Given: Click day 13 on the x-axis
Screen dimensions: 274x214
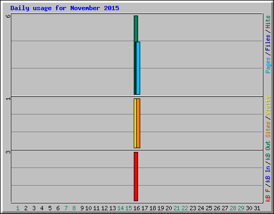Looking at the screenshot, I should pos(112,208).
